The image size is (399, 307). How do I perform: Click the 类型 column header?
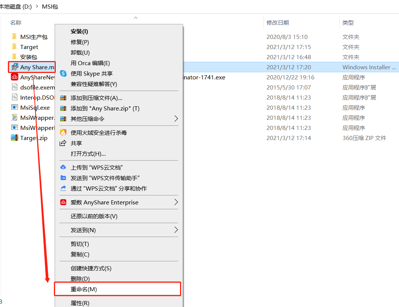348,23
